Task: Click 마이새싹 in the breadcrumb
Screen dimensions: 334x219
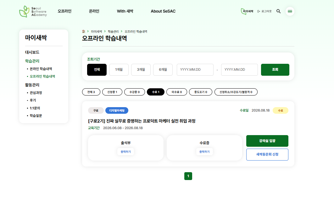Action: (x=97, y=31)
